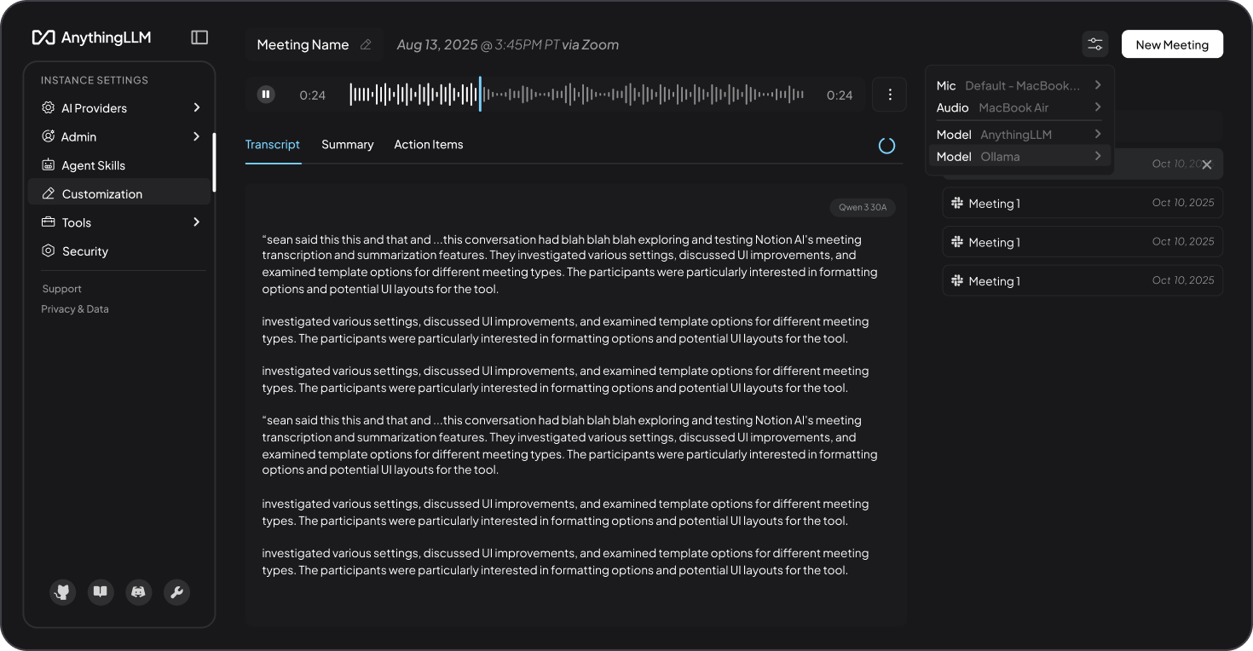The width and height of the screenshot is (1253, 651).
Task: Toggle the audio settings sliders icon
Action: pos(1095,44)
